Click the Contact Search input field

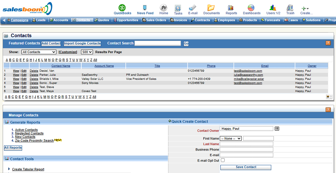click(x=158, y=43)
